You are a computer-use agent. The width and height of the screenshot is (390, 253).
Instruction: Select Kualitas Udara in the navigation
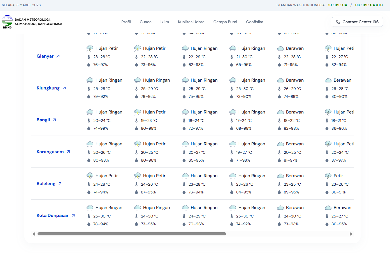pos(191,22)
